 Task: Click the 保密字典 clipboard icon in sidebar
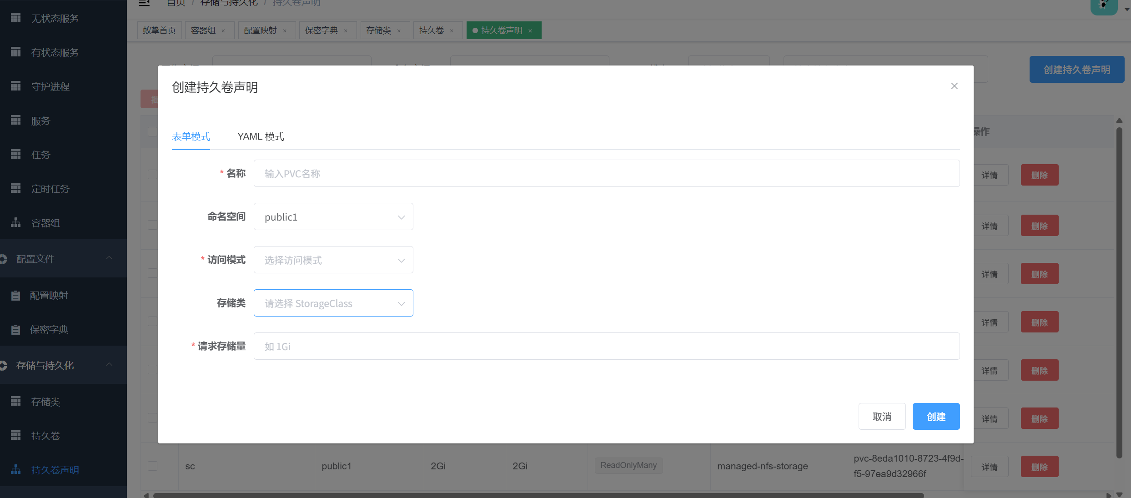pyautogui.click(x=15, y=330)
